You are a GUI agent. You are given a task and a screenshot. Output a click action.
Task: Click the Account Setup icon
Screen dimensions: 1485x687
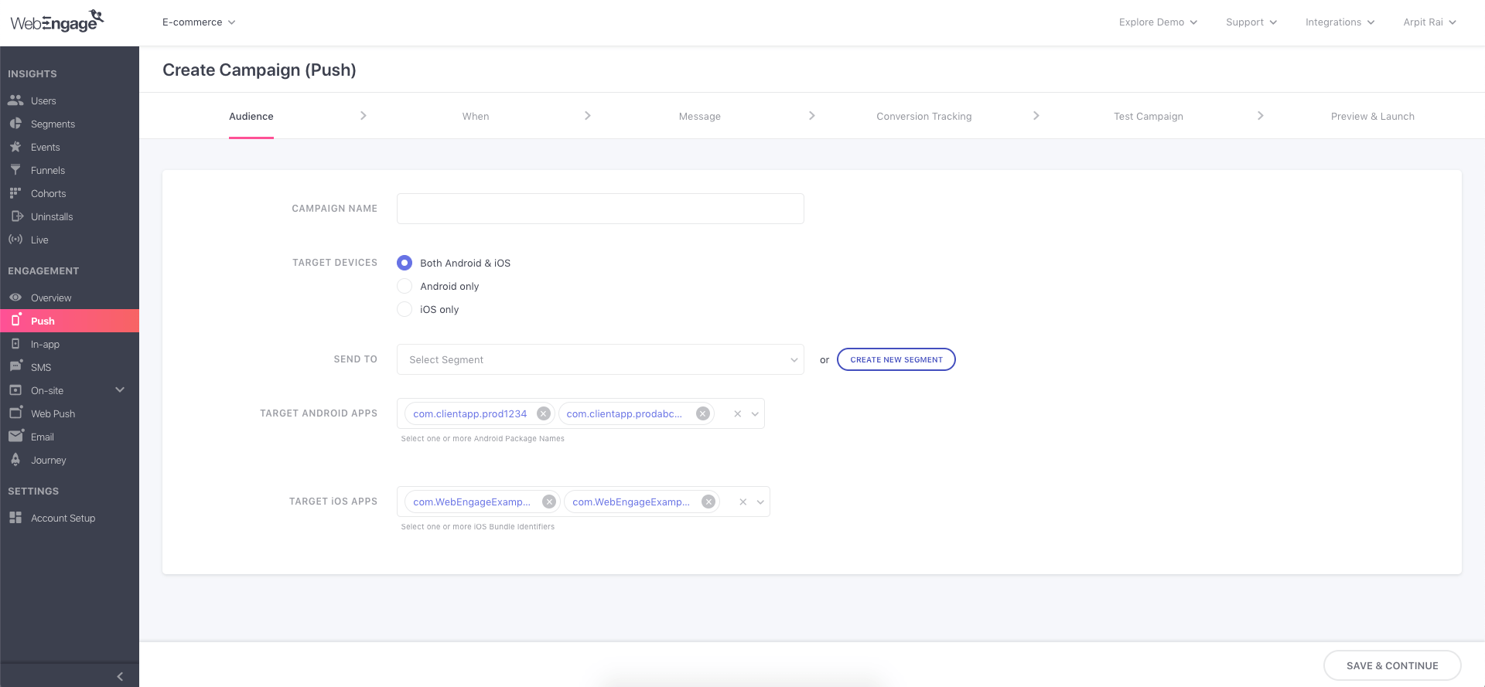pos(15,518)
